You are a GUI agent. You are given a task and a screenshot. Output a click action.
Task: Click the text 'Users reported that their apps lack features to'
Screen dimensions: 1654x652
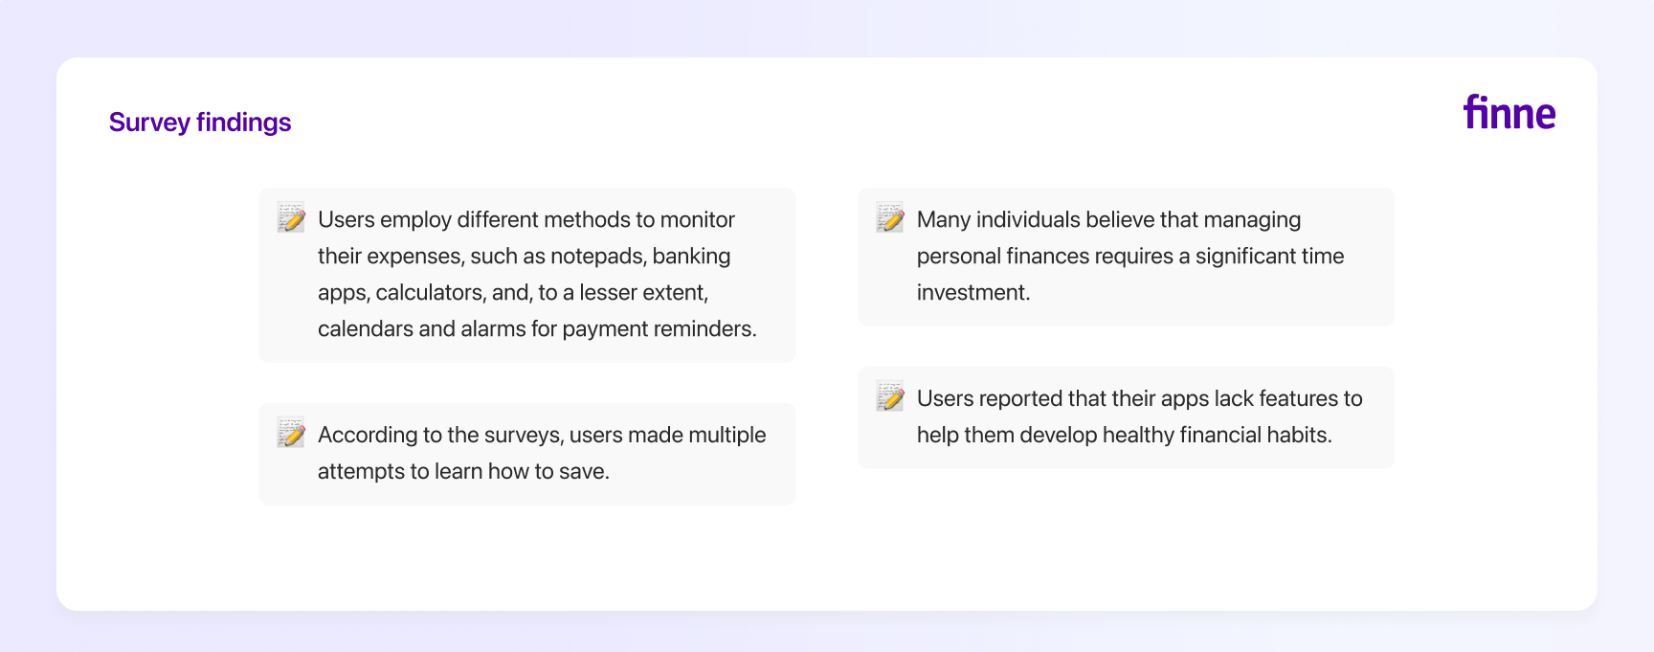[x=1140, y=398]
